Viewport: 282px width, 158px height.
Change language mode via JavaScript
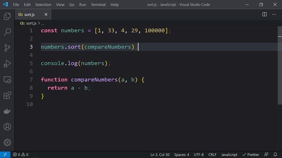(229, 154)
